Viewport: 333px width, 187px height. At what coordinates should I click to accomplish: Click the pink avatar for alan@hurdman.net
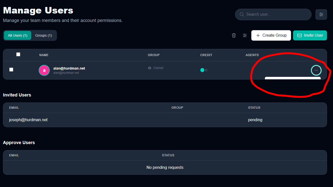(x=44, y=70)
